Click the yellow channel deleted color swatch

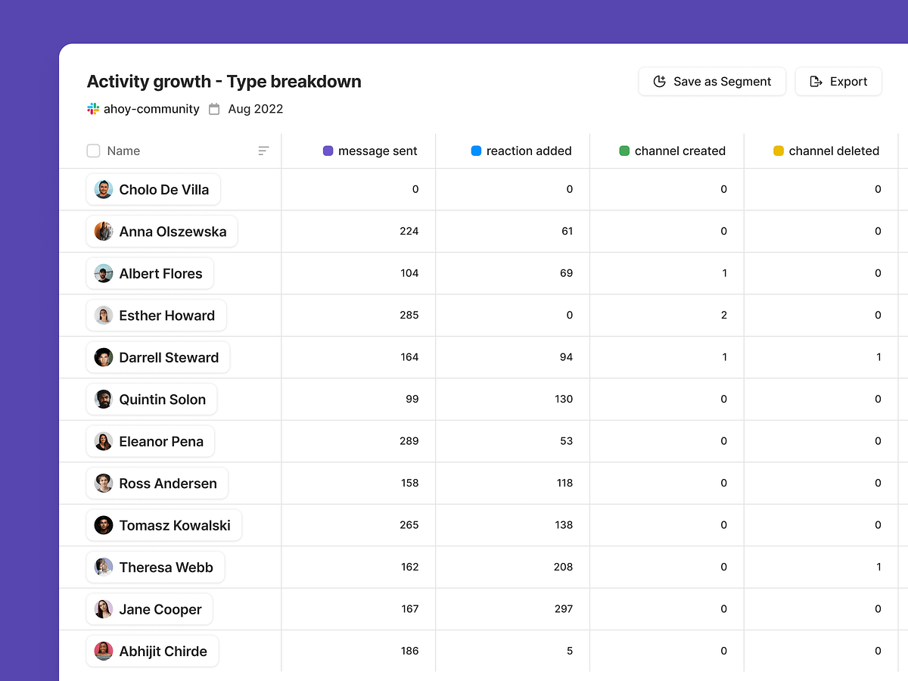coord(779,151)
